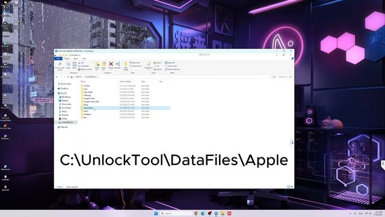Screen dimensions: 385x217
Task: Click Select none in the ribbon
Action: point(171,66)
